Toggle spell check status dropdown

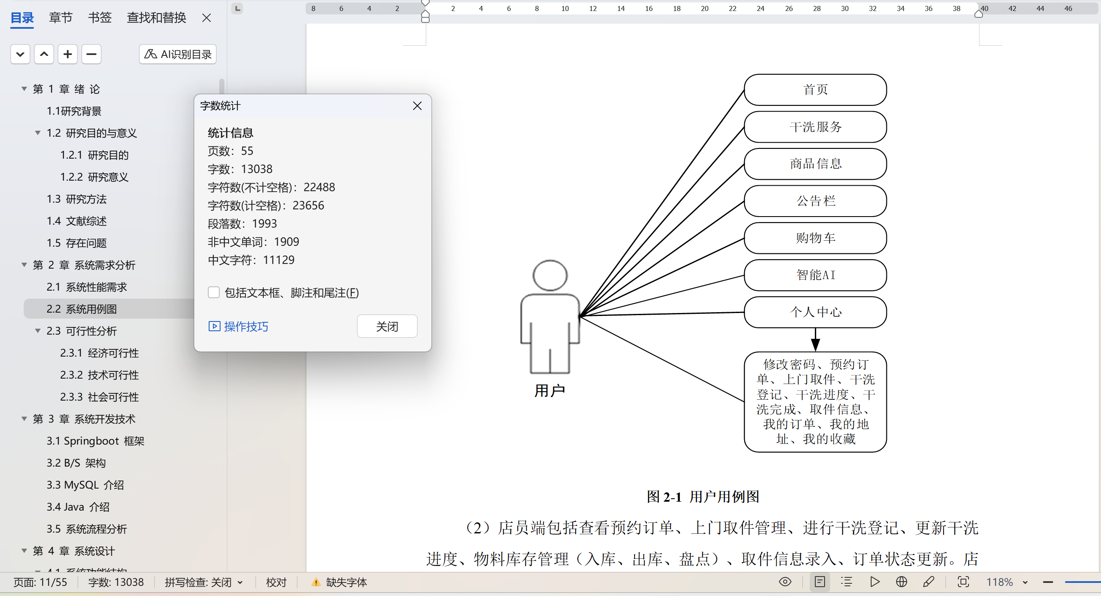point(204,582)
